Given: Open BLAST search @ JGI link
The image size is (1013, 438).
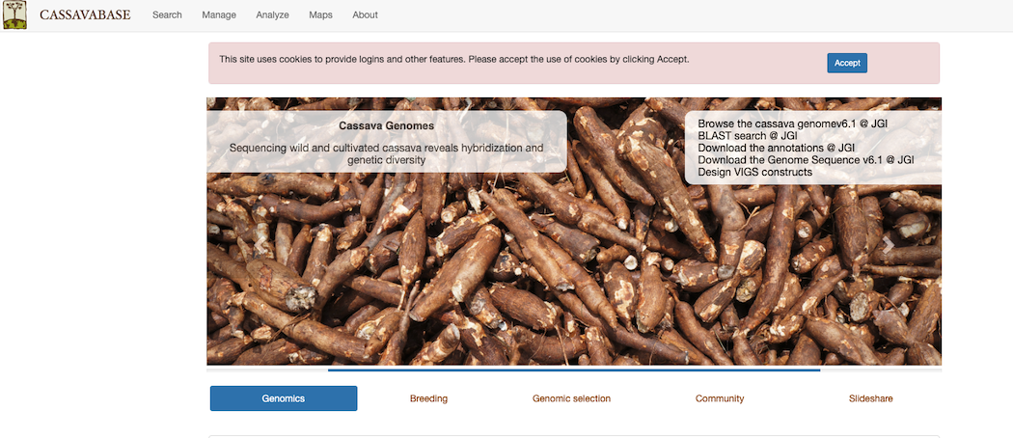Looking at the screenshot, I should pyautogui.click(x=748, y=135).
